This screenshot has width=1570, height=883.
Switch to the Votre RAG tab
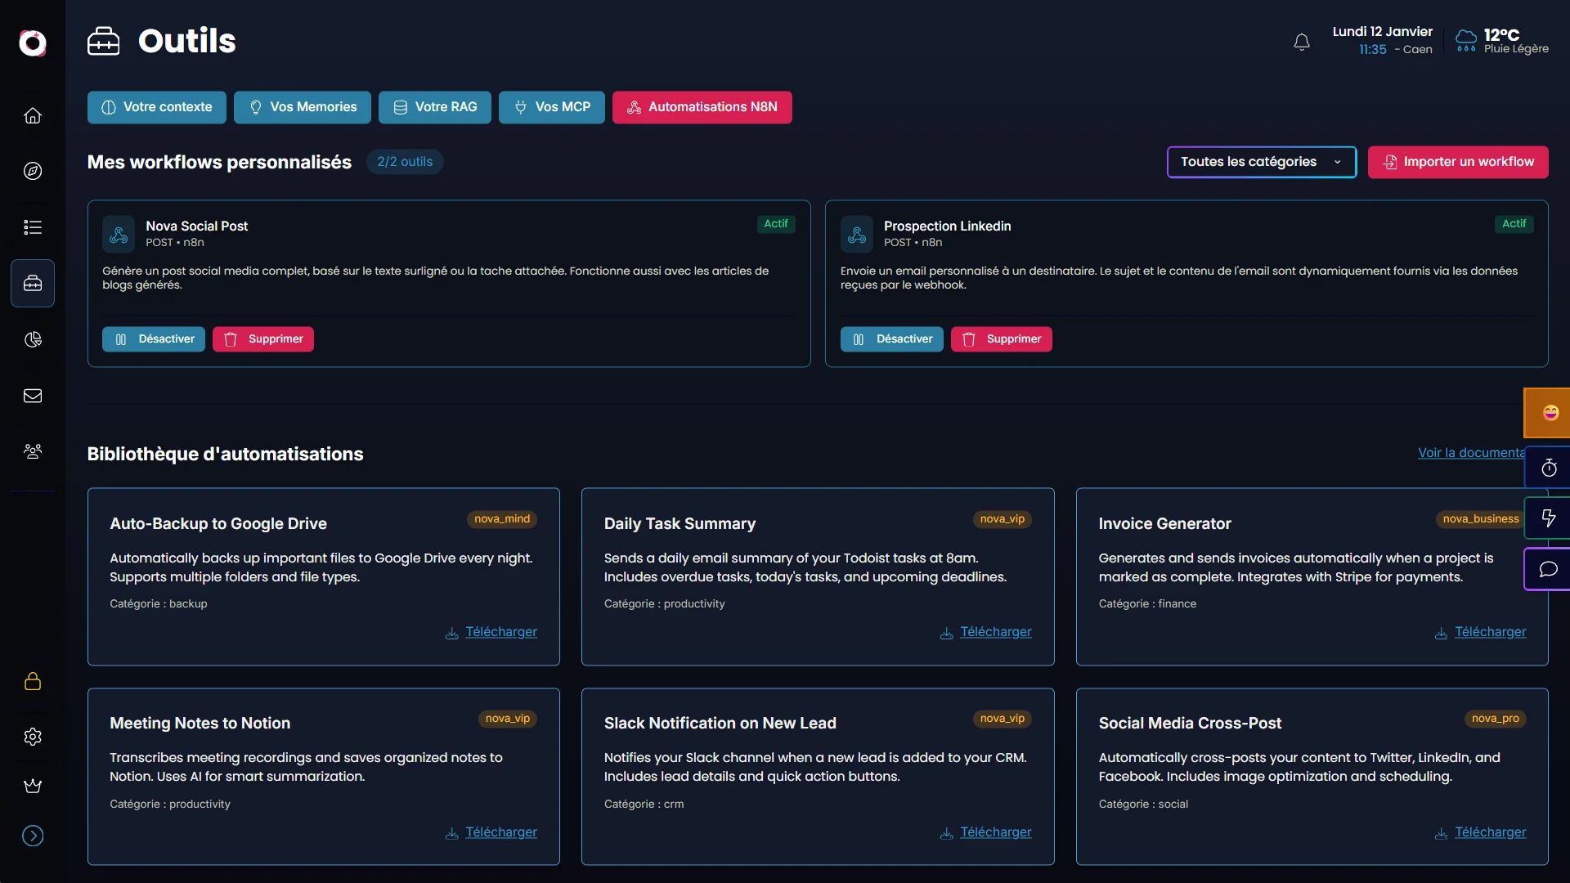435,107
